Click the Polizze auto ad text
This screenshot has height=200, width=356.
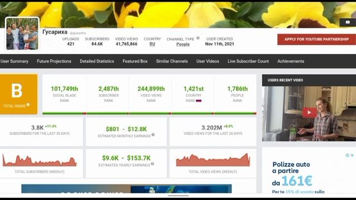click(291, 167)
